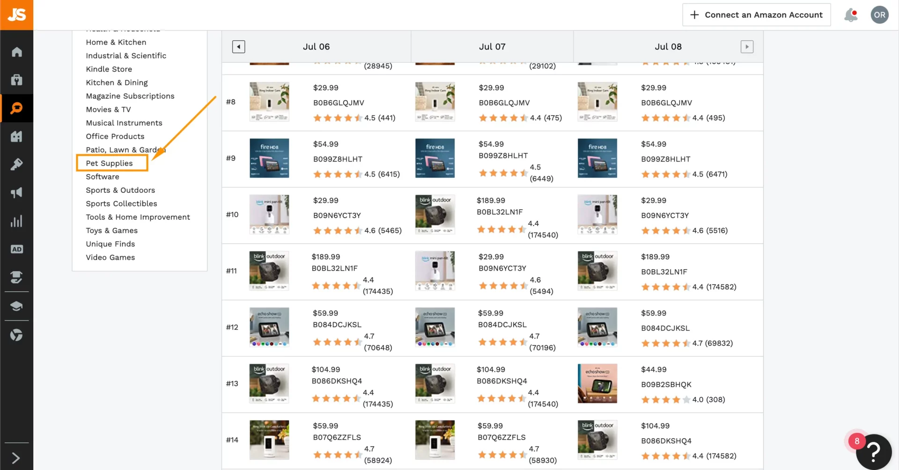Open the bar chart analytics sidebar icon

click(16, 221)
